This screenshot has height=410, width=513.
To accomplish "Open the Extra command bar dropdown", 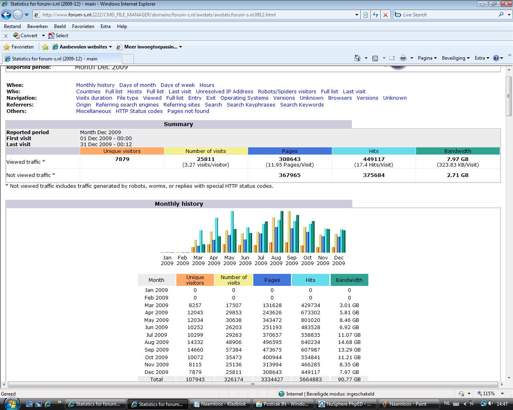I will pos(482,58).
